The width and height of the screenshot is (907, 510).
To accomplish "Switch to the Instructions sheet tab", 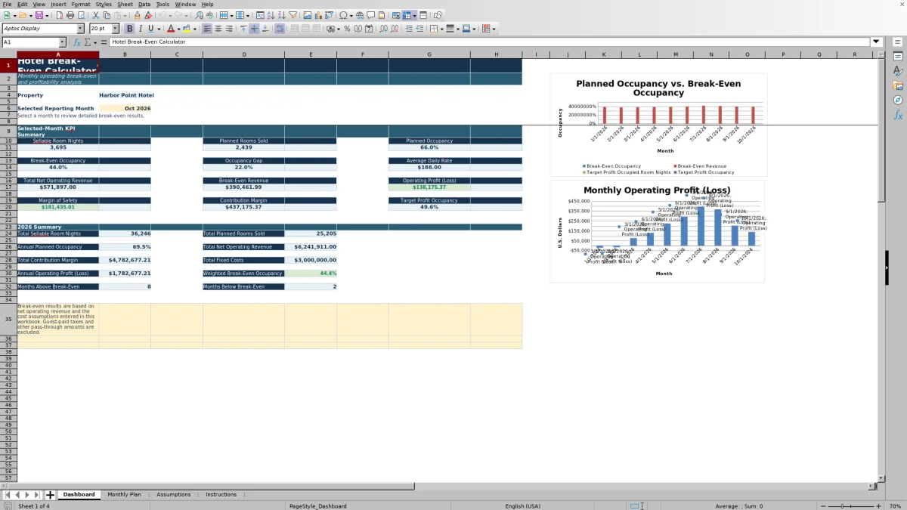I will pyautogui.click(x=221, y=495).
